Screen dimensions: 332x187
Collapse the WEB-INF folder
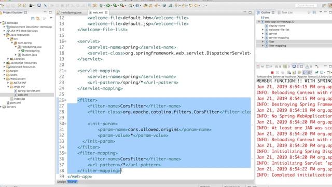coord(8,87)
